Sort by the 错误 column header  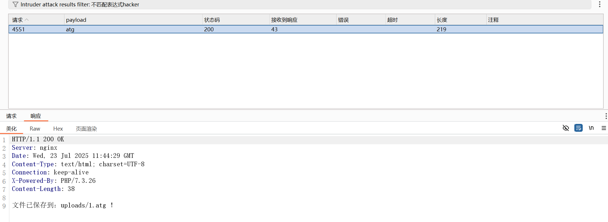point(361,20)
